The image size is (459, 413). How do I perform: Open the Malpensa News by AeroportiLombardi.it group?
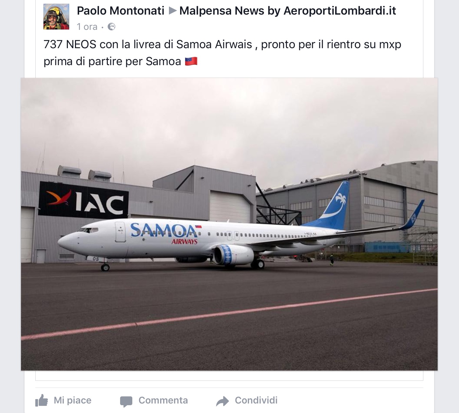click(x=288, y=11)
